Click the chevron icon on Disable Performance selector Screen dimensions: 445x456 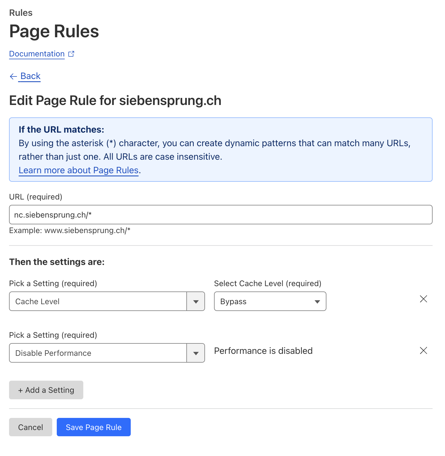(195, 353)
